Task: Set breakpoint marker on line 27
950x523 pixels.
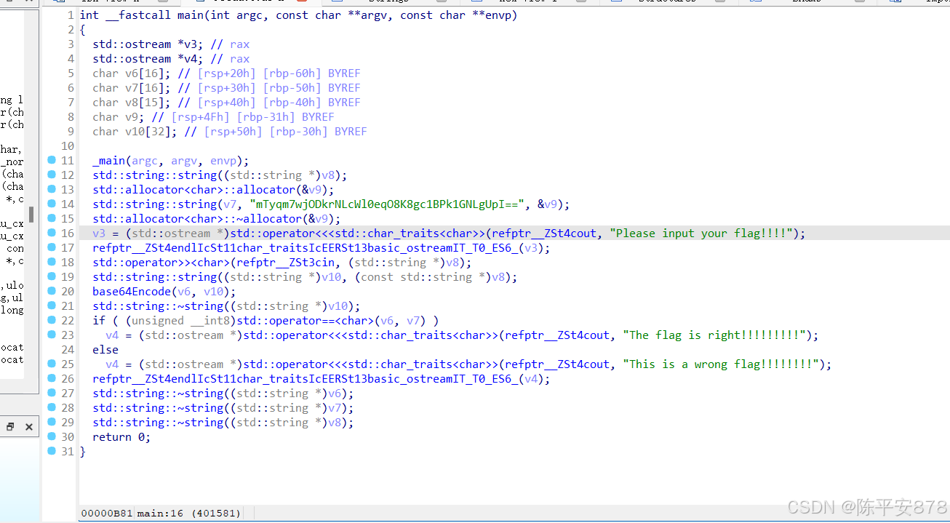Action: [52, 393]
